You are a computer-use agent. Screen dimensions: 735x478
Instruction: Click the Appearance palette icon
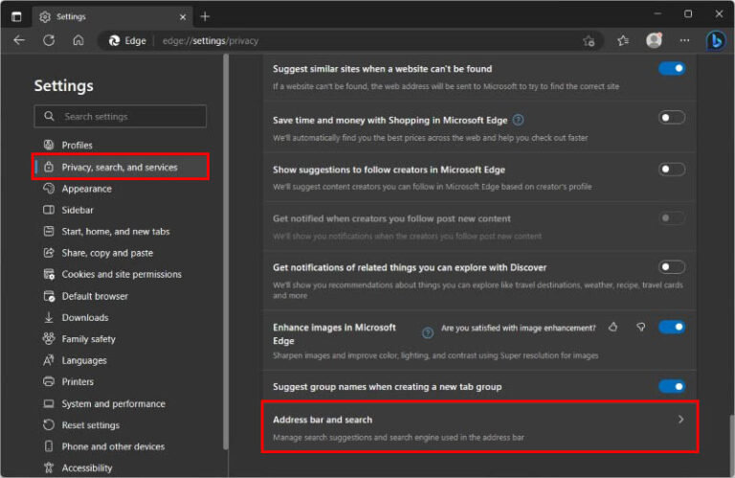pos(49,189)
